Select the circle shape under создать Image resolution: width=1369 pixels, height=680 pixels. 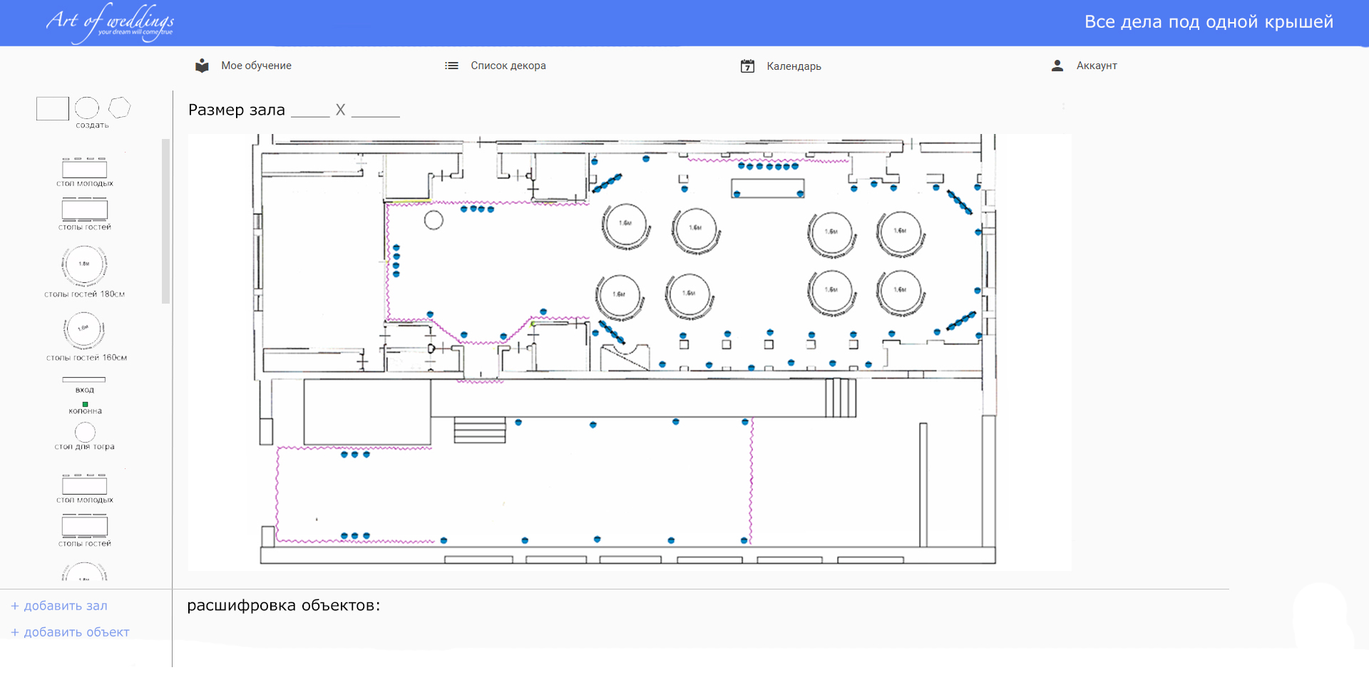[87, 108]
